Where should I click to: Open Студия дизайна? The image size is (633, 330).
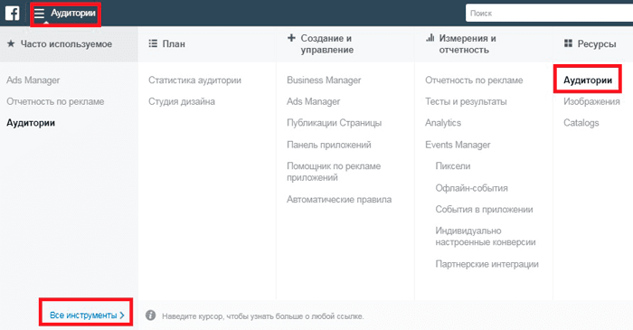pos(182,101)
